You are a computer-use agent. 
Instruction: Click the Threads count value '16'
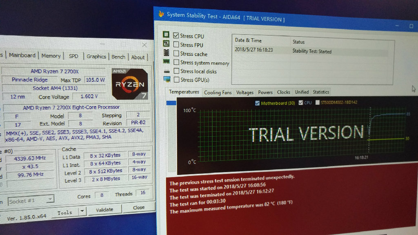click(143, 193)
